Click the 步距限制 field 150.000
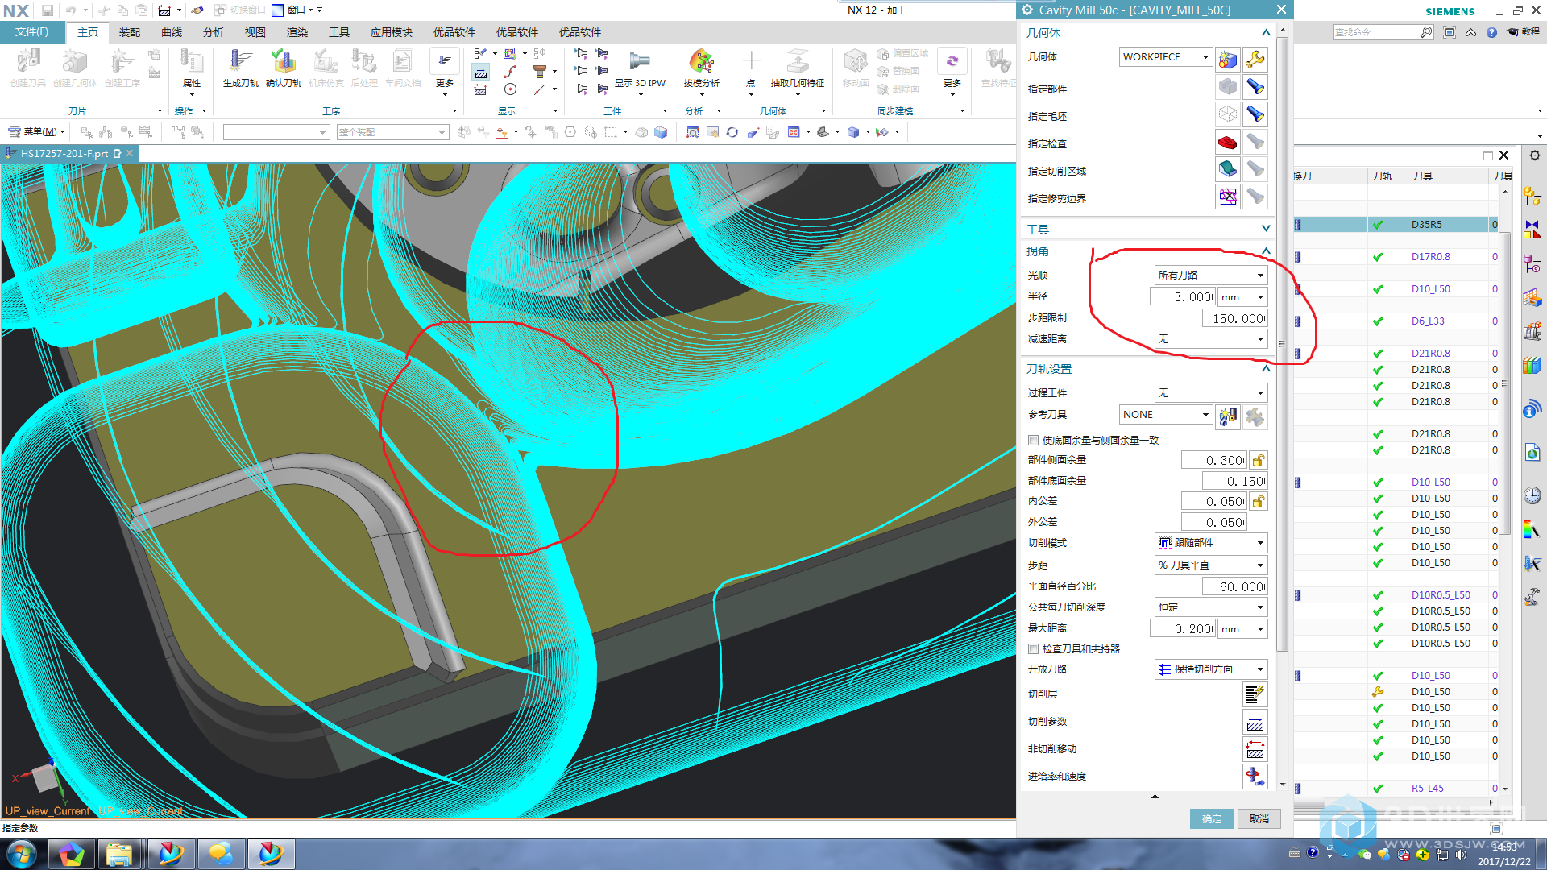The image size is (1547, 870). [x=1235, y=318]
